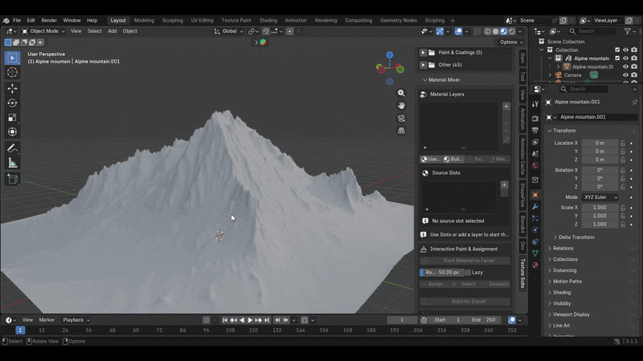
Task: Select the Select Box tool
Action: coord(12,58)
